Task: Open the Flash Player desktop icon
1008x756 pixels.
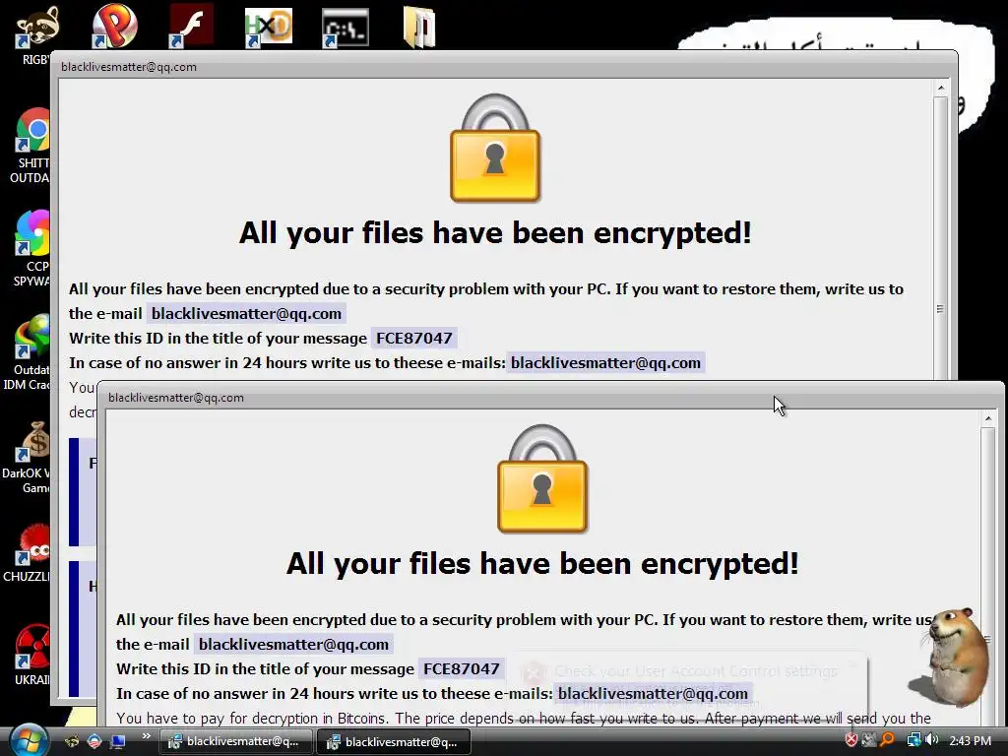Action: click(x=192, y=26)
